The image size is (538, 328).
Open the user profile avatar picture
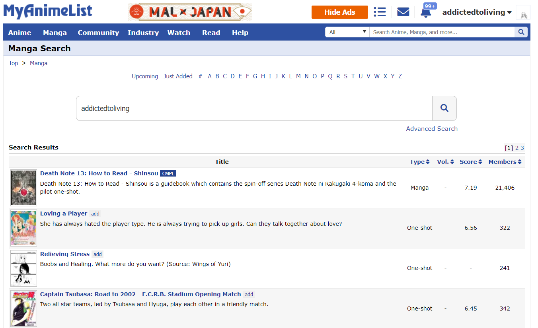click(x=523, y=12)
